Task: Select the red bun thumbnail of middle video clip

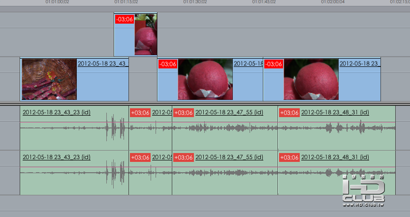Action: click(x=205, y=79)
